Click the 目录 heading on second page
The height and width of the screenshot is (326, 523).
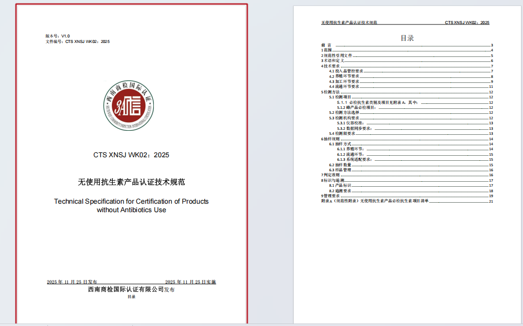(407, 38)
